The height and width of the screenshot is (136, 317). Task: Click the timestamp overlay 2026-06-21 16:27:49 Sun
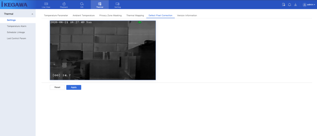(x=71, y=23)
